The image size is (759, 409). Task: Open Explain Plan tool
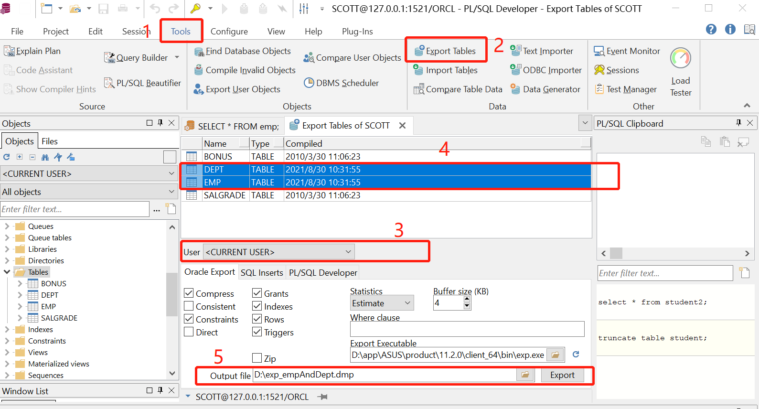[32, 51]
